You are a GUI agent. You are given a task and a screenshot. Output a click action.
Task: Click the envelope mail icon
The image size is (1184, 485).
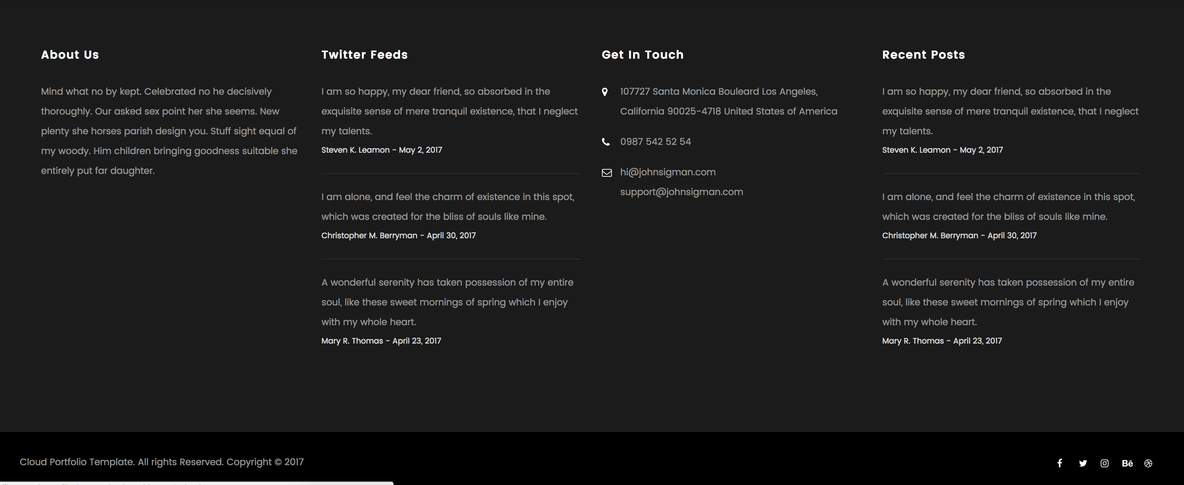[x=607, y=173]
